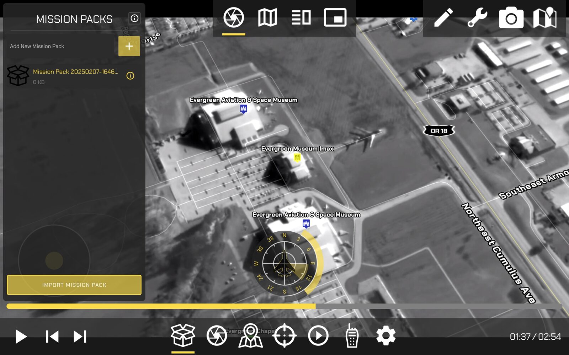Click marker under northern Evergreen Aviation & Space Museum label

tap(243, 109)
